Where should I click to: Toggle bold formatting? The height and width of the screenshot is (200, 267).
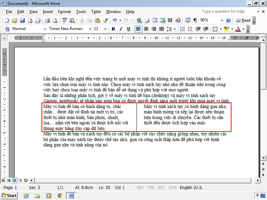click(113, 29)
